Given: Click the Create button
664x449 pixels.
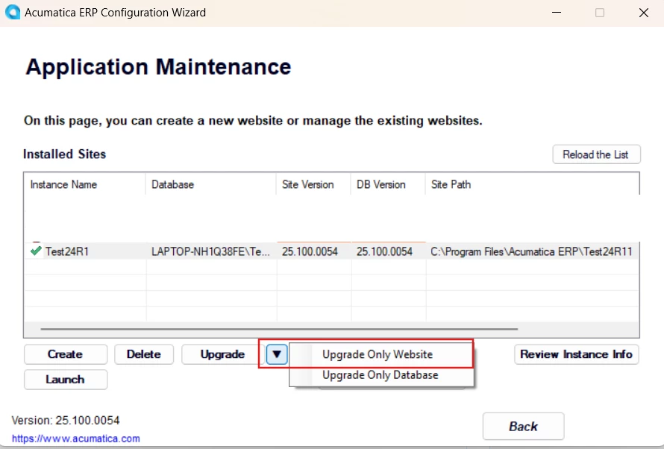Looking at the screenshot, I should pos(65,354).
